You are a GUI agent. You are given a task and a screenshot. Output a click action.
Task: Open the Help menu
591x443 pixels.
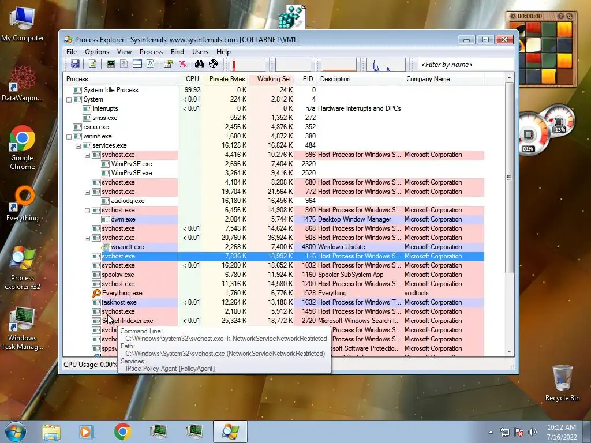pyautogui.click(x=223, y=51)
